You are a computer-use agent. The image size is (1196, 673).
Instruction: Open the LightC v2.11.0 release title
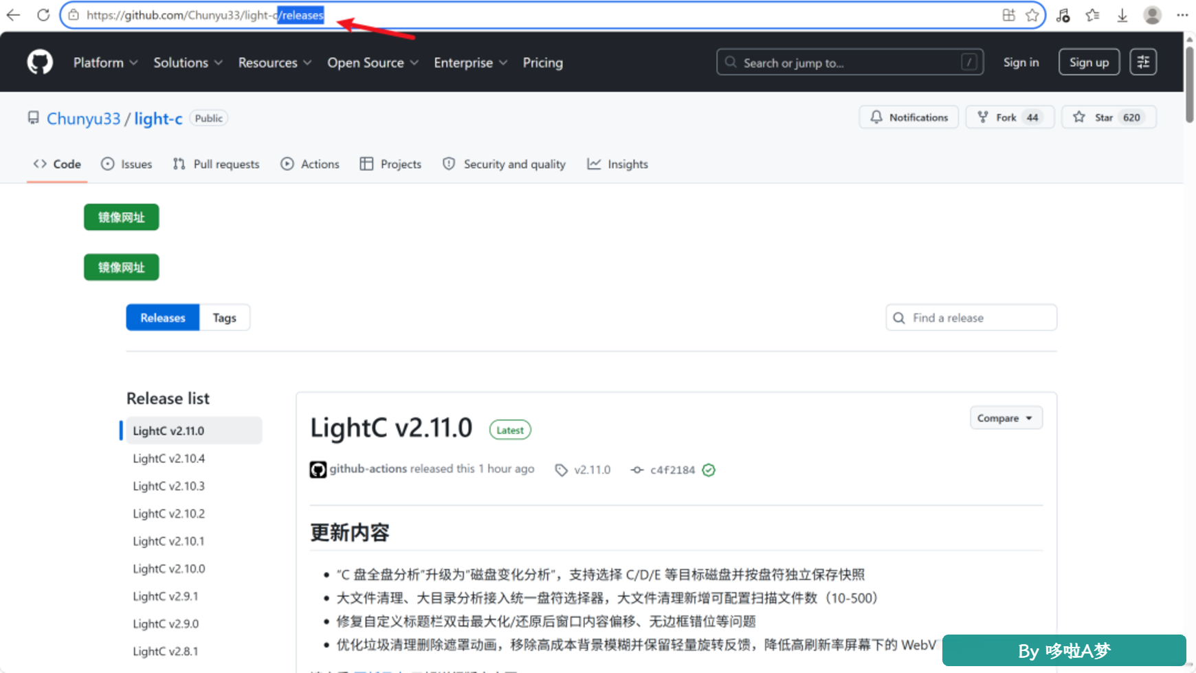point(391,428)
